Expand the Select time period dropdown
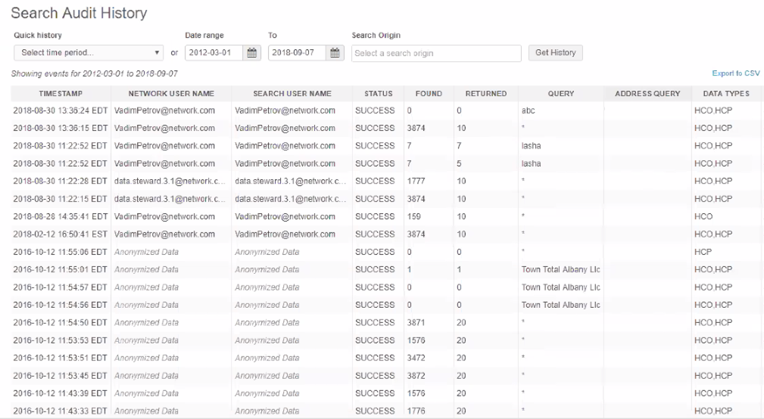This screenshot has height=419, width=764. (x=89, y=53)
